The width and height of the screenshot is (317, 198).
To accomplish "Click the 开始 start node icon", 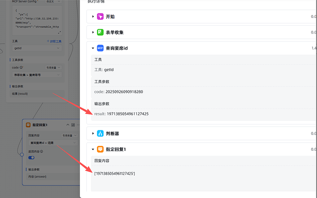I will coord(100,17).
